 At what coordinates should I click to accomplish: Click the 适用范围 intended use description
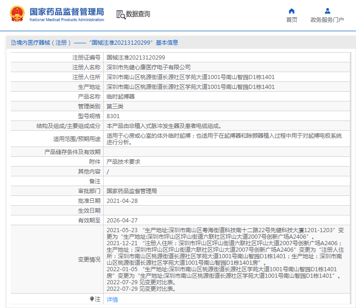(x=224, y=139)
